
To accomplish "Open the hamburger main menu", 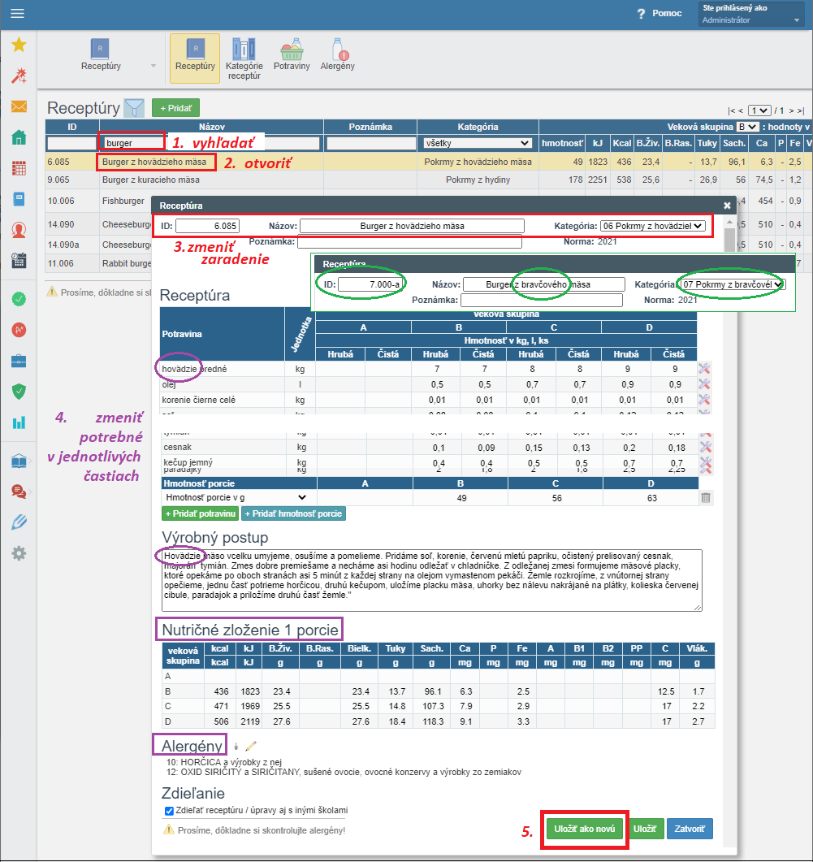I will click(18, 13).
